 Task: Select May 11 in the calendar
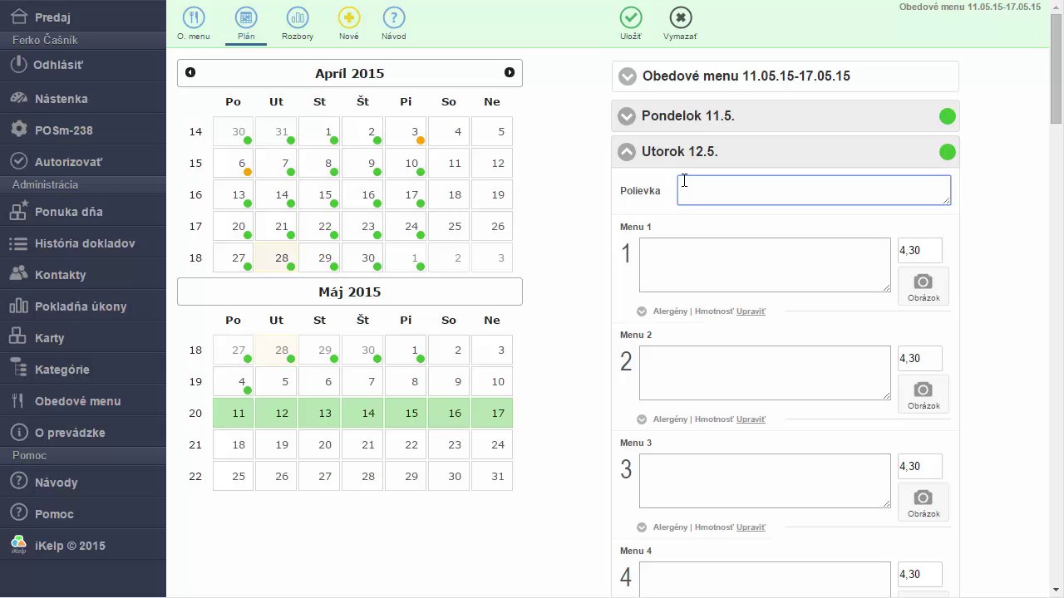pyautogui.click(x=234, y=413)
